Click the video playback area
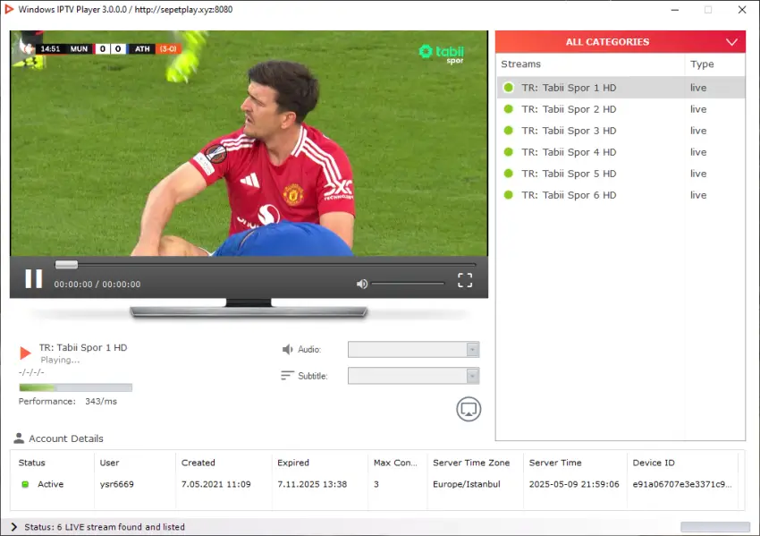The width and height of the screenshot is (760, 536). [x=249, y=143]
